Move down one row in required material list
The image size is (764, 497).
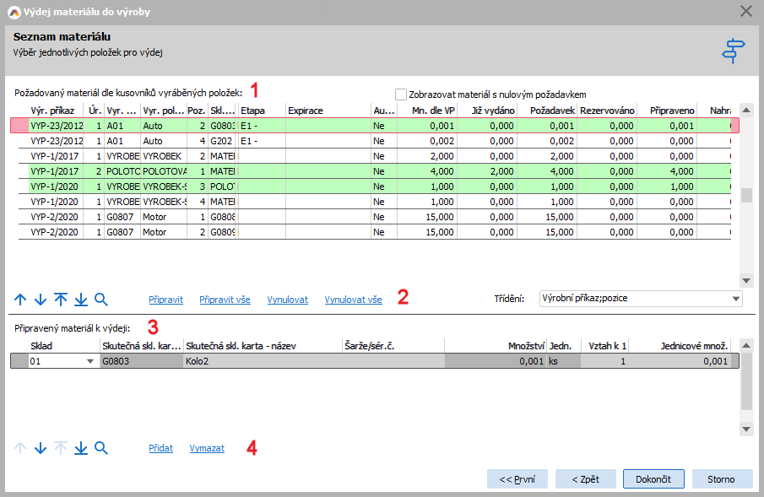[x=41, y=300]
